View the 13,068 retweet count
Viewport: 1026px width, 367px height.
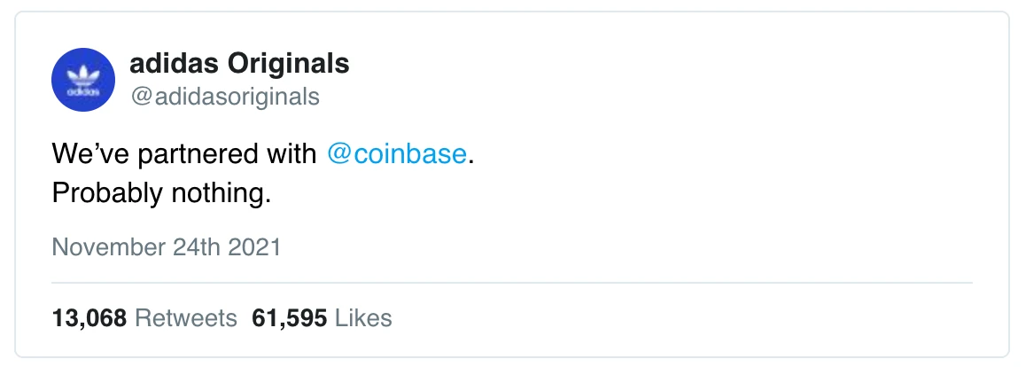89,318
